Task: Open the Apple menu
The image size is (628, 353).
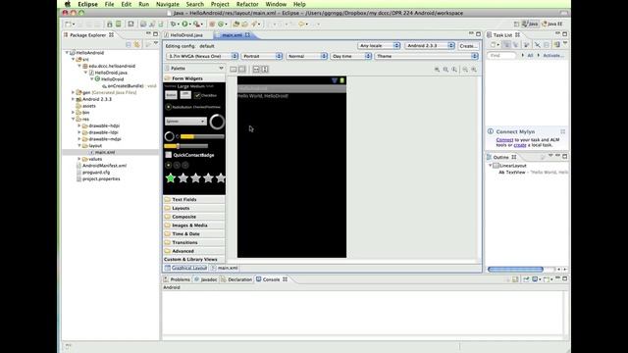Action: (68, 4)
